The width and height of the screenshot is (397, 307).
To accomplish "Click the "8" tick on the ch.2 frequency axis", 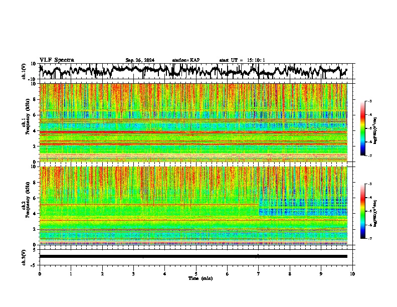I will tap(35, 183).
